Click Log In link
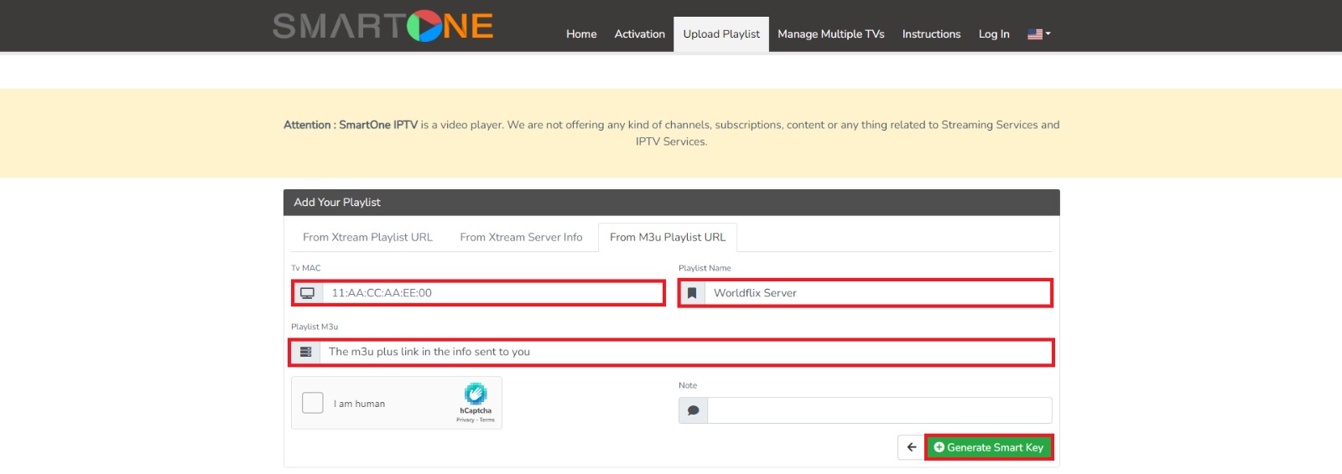 coord(994,34)
